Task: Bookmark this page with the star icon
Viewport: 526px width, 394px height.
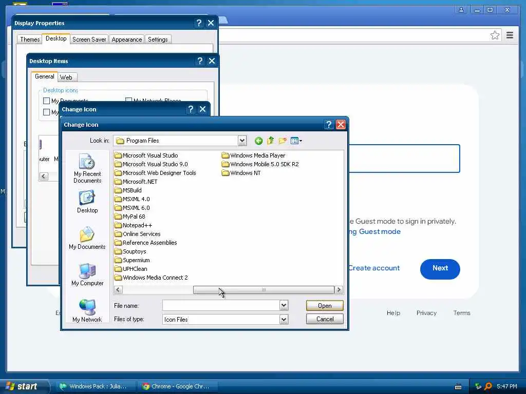Action: [495, 35]
